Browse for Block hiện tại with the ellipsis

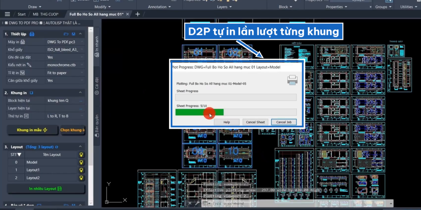tap(81, 101)
